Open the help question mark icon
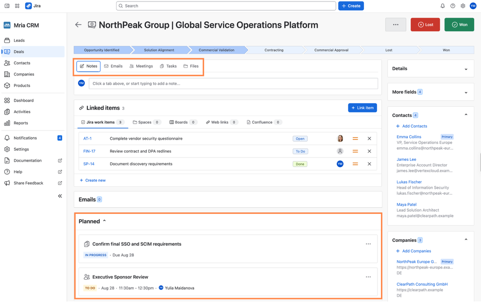 click(x=453, y=6)
